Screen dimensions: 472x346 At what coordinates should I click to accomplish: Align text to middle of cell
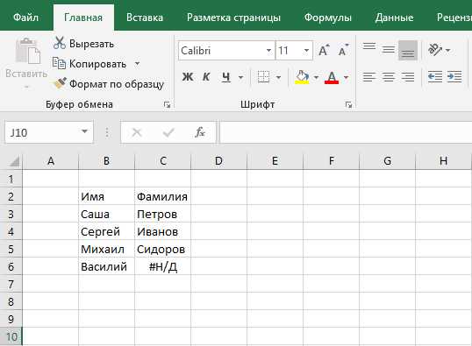tap(389, 50)
